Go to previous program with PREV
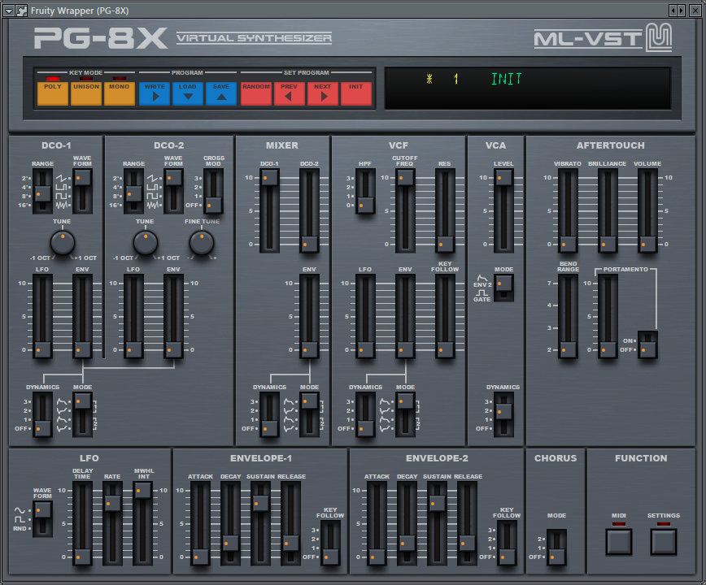This screenshot has width=706, height=585. pyautogui.click(x=290, y=93)
